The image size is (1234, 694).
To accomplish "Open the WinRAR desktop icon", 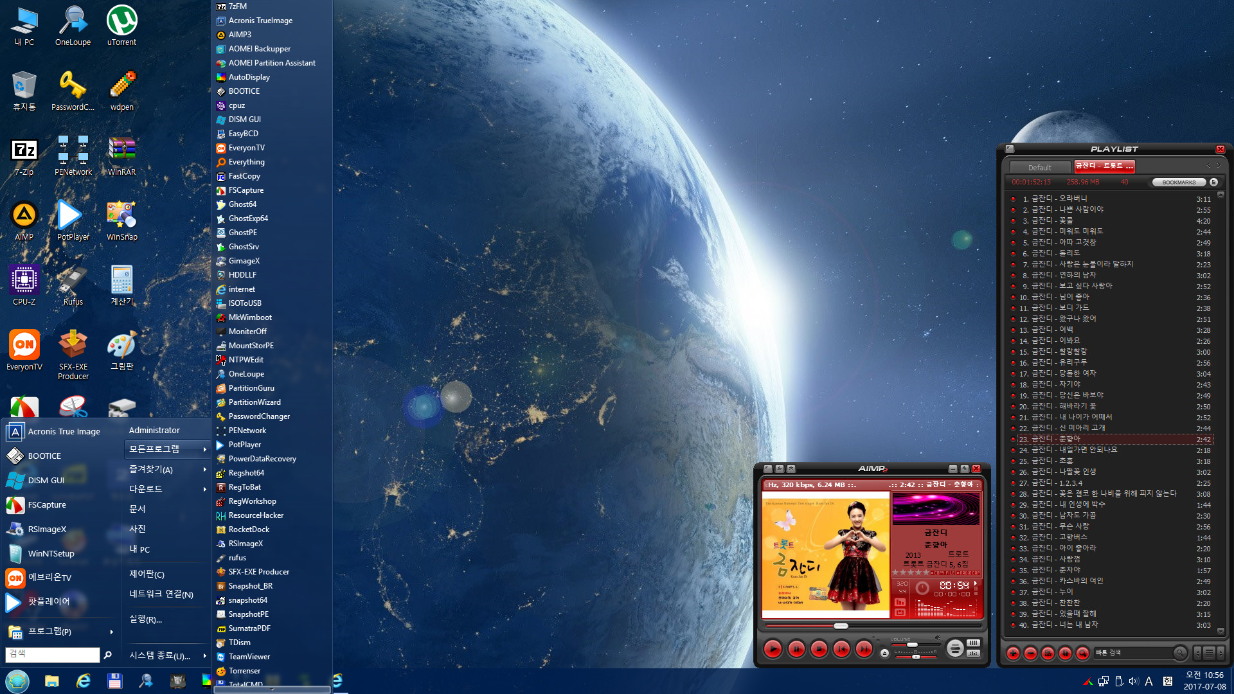I will point(121,156).
